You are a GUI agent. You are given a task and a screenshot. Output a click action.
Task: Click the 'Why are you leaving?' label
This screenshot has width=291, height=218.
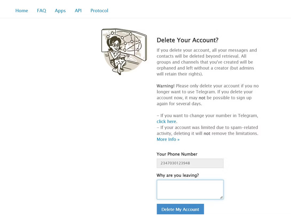pos(178,175)
